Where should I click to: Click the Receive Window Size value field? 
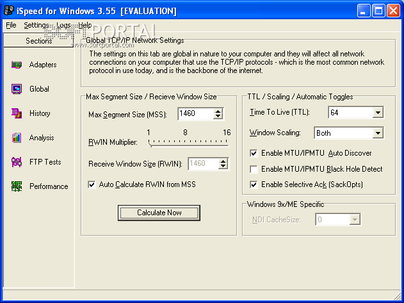(x=204, y=164)
